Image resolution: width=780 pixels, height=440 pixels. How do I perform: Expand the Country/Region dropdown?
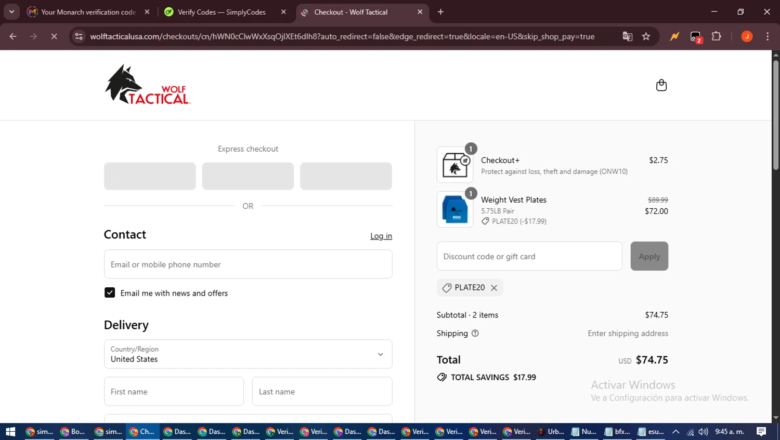click(x=248, y=354)
